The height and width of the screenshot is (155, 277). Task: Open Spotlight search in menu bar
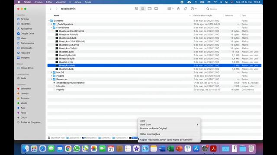(x=221, y=2)
